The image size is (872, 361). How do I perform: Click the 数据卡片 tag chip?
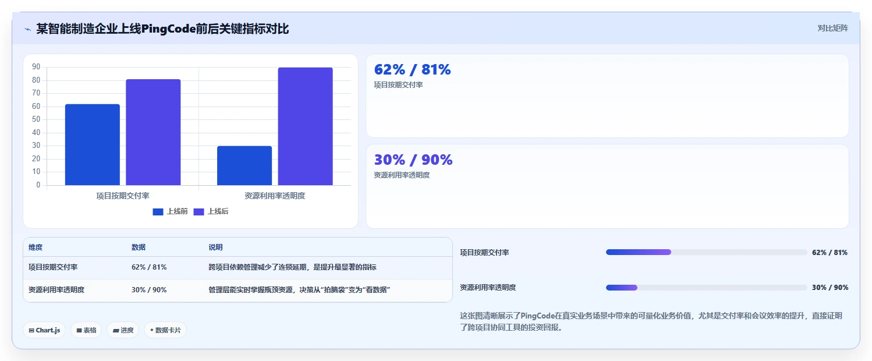pyautogui.click(x=165, y=330)
